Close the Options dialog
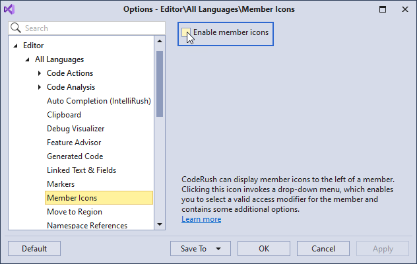Image resolution: width=417 pixels, height=264 pixels. click(404, 9)
